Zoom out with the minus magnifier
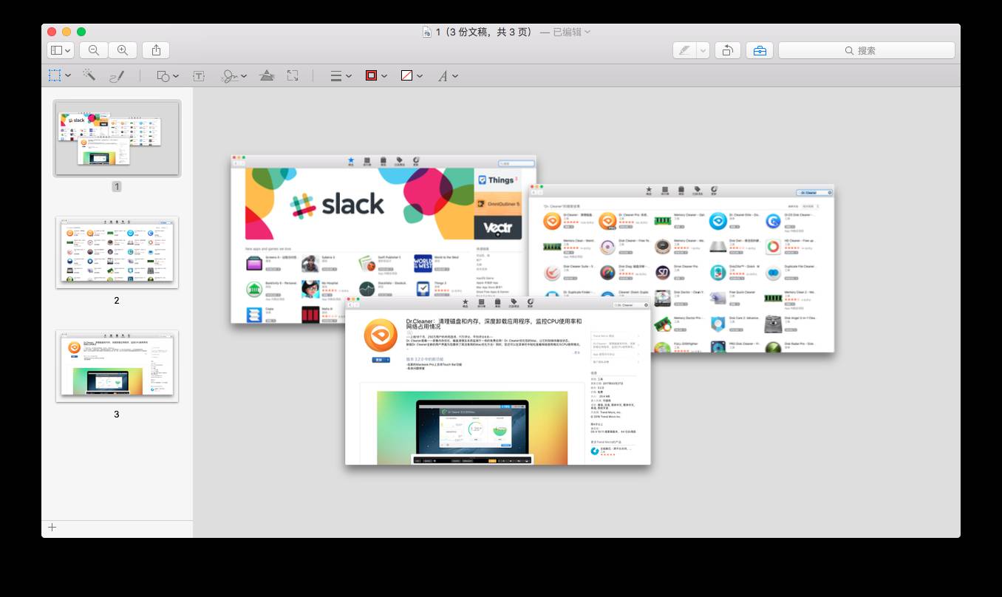Viewport: 1002px width, 597px height. 94,50
